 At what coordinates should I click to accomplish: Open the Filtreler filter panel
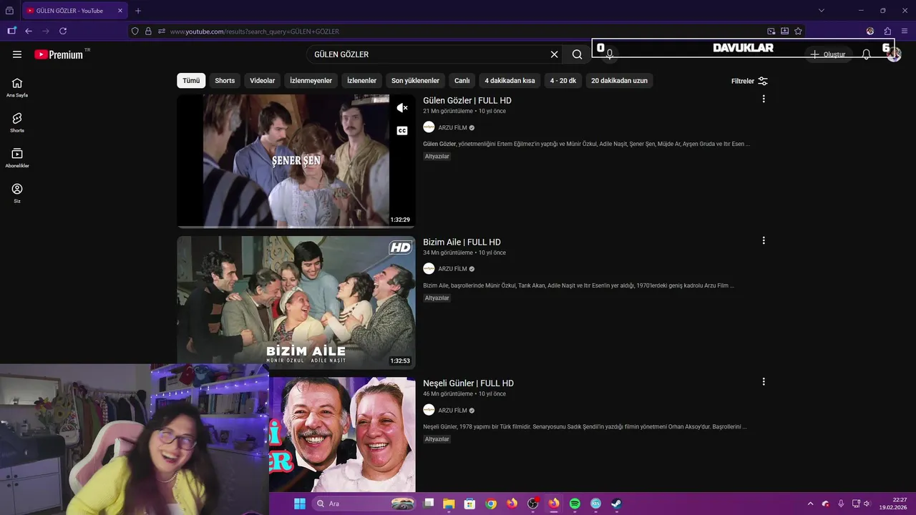(749, 81)
